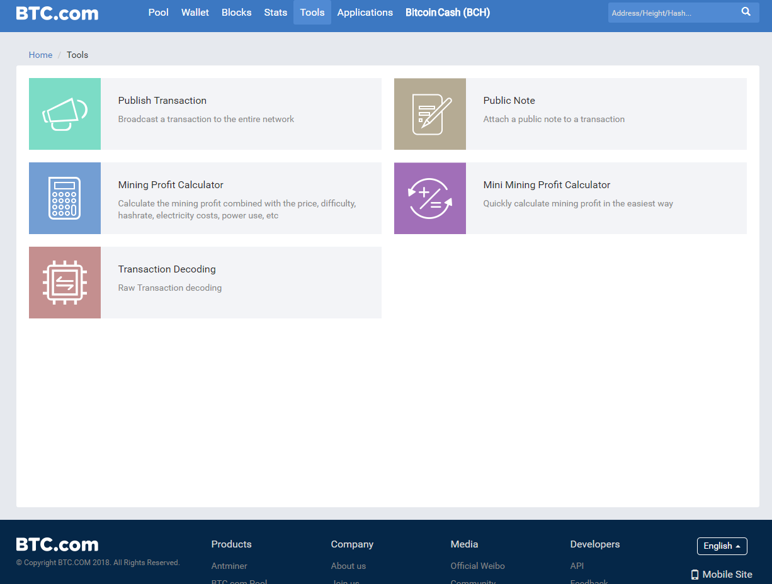Click the chip Transaction Decoding icon
Image resolution: width=772 pixels, height=584 pixels.
pyautogui.click(x=65, y=283)
